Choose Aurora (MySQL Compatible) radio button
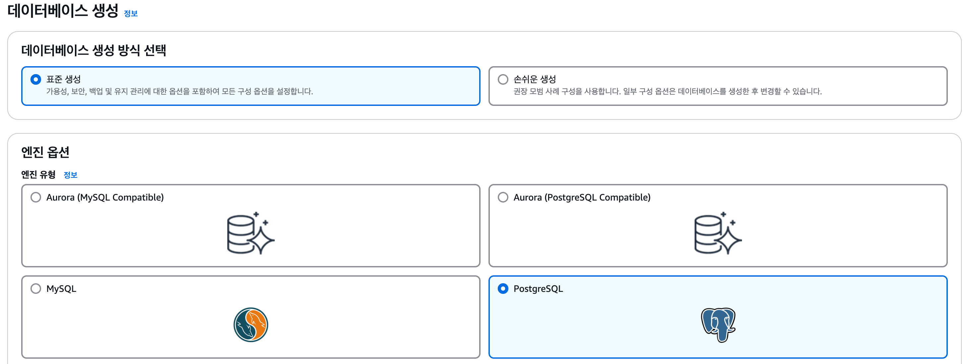The image size is (971, 364). point(36,197)
